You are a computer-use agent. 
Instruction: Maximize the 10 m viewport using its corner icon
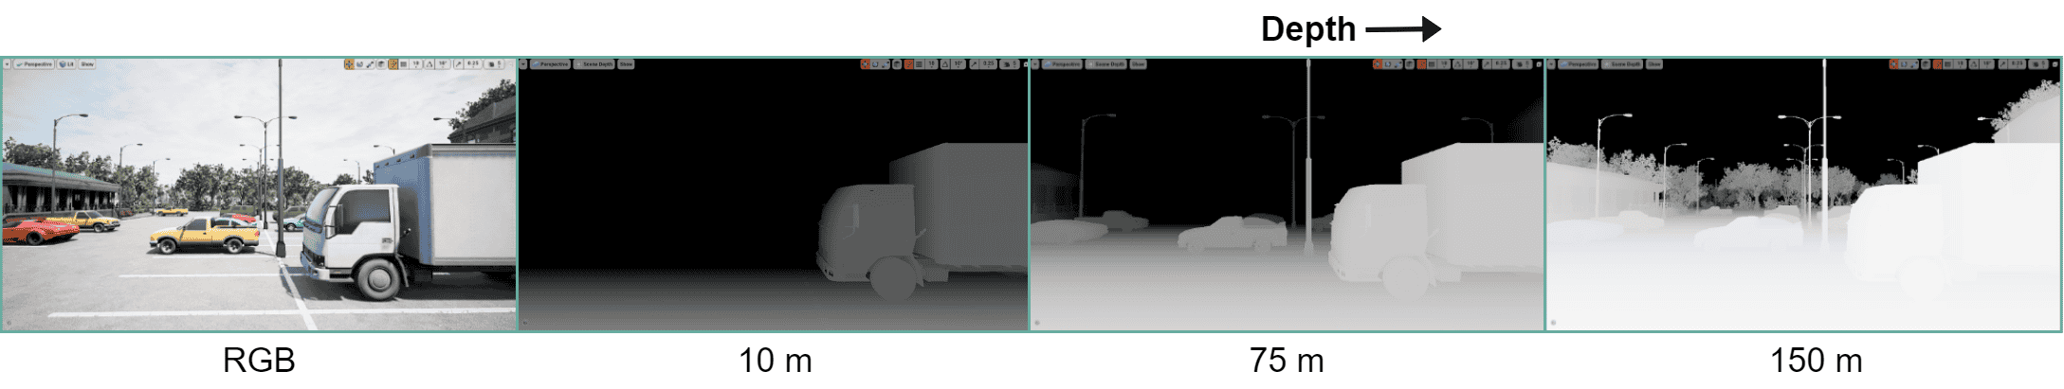1026,64
